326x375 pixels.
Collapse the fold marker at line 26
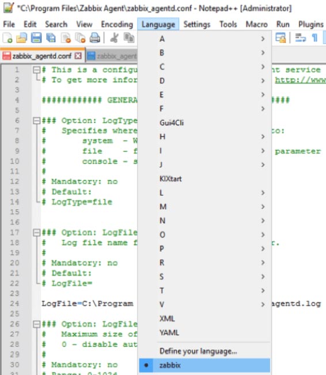(x=36, y=324)
